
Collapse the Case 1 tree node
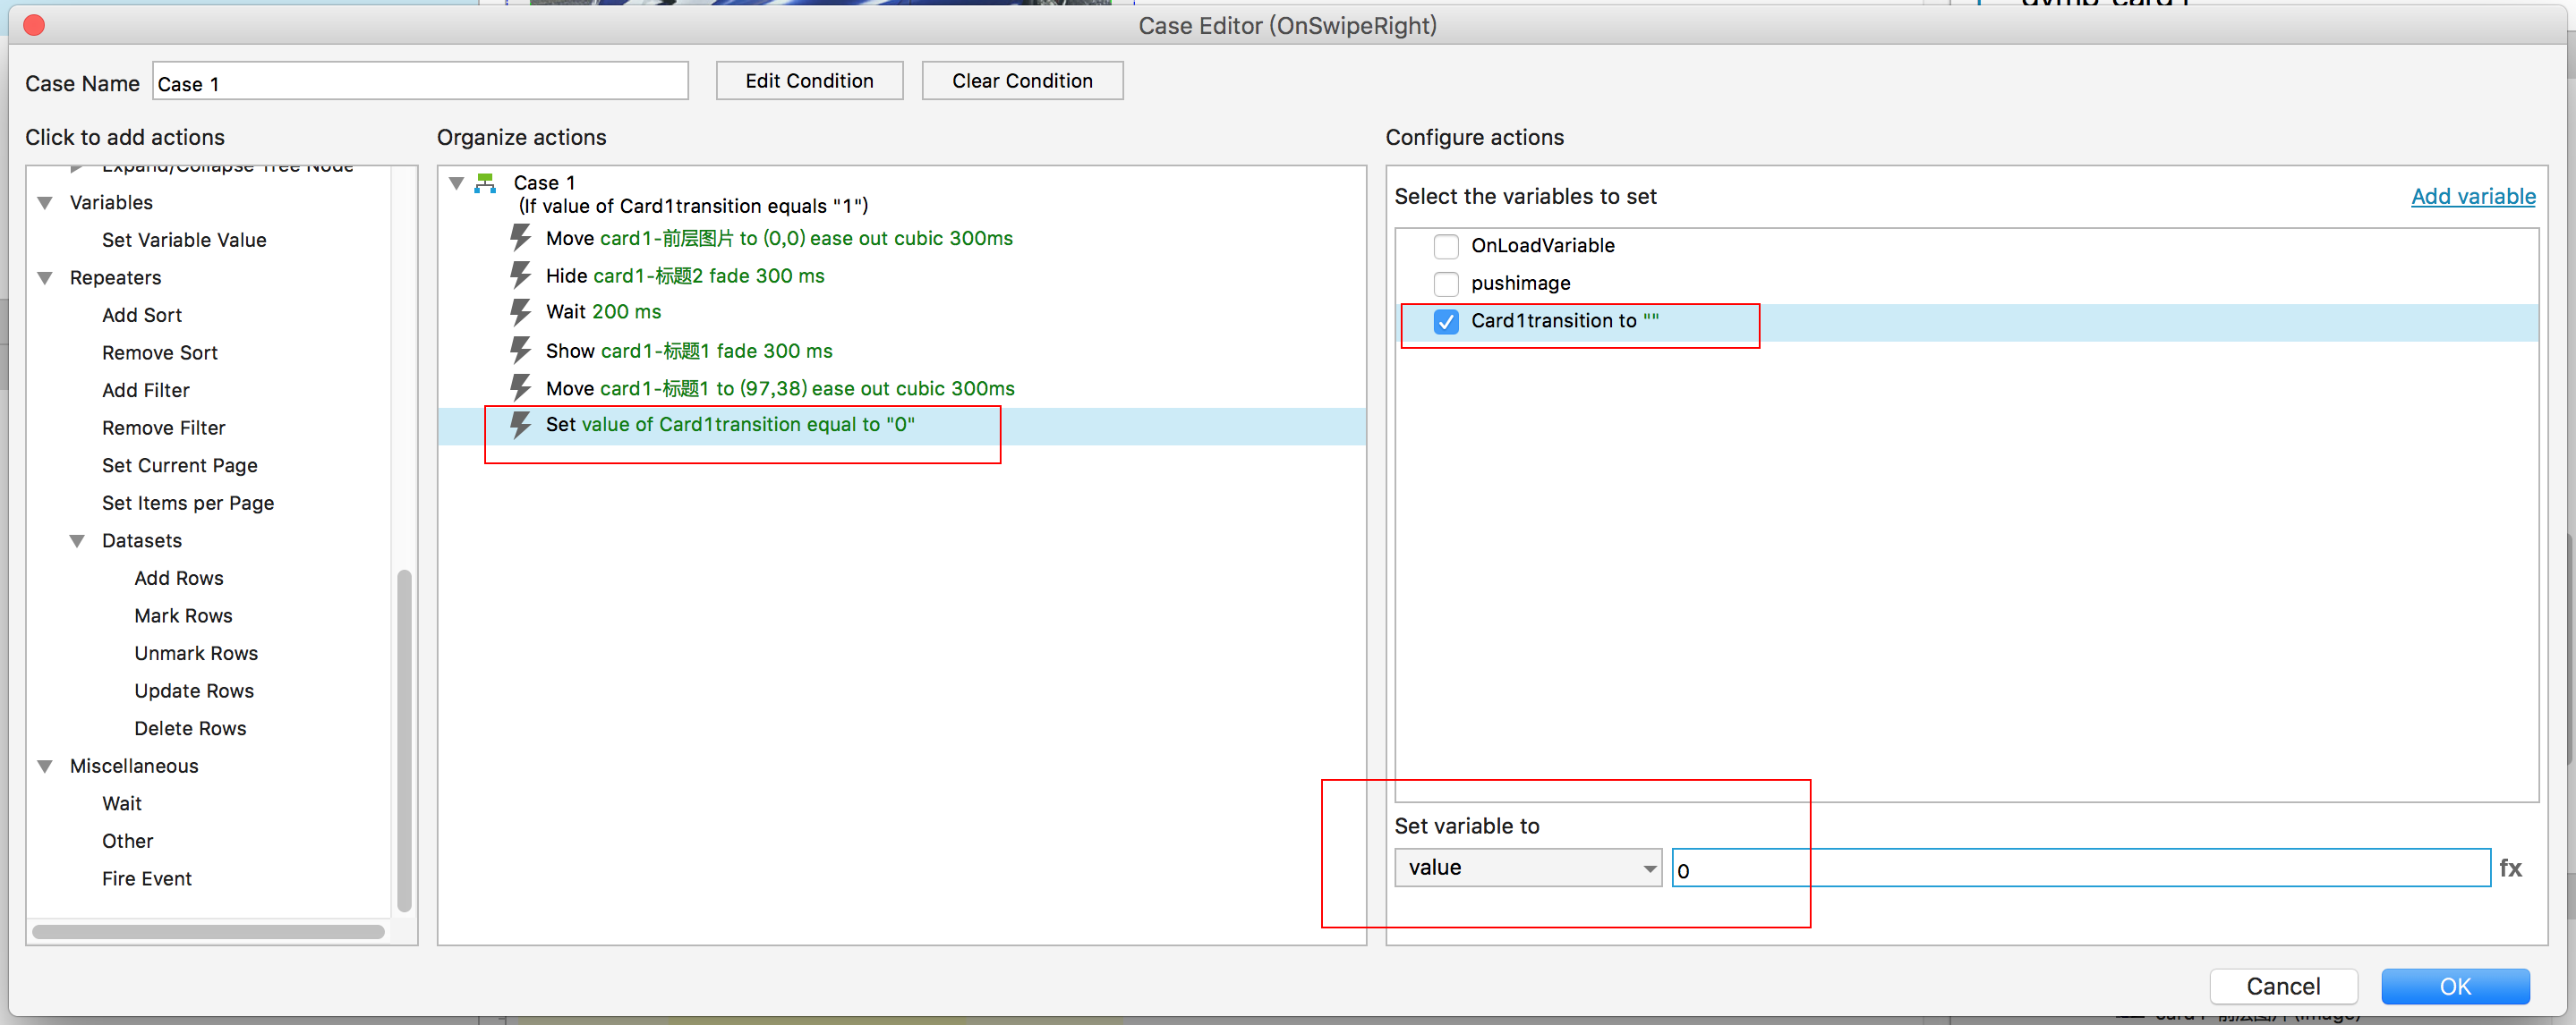coord(456,182)
